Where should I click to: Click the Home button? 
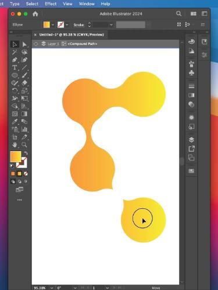point(35,14)
